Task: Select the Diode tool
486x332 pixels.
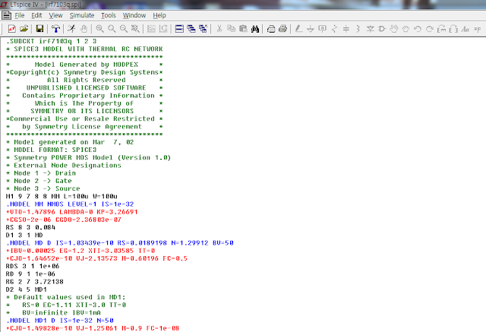Action: (370, 29)
